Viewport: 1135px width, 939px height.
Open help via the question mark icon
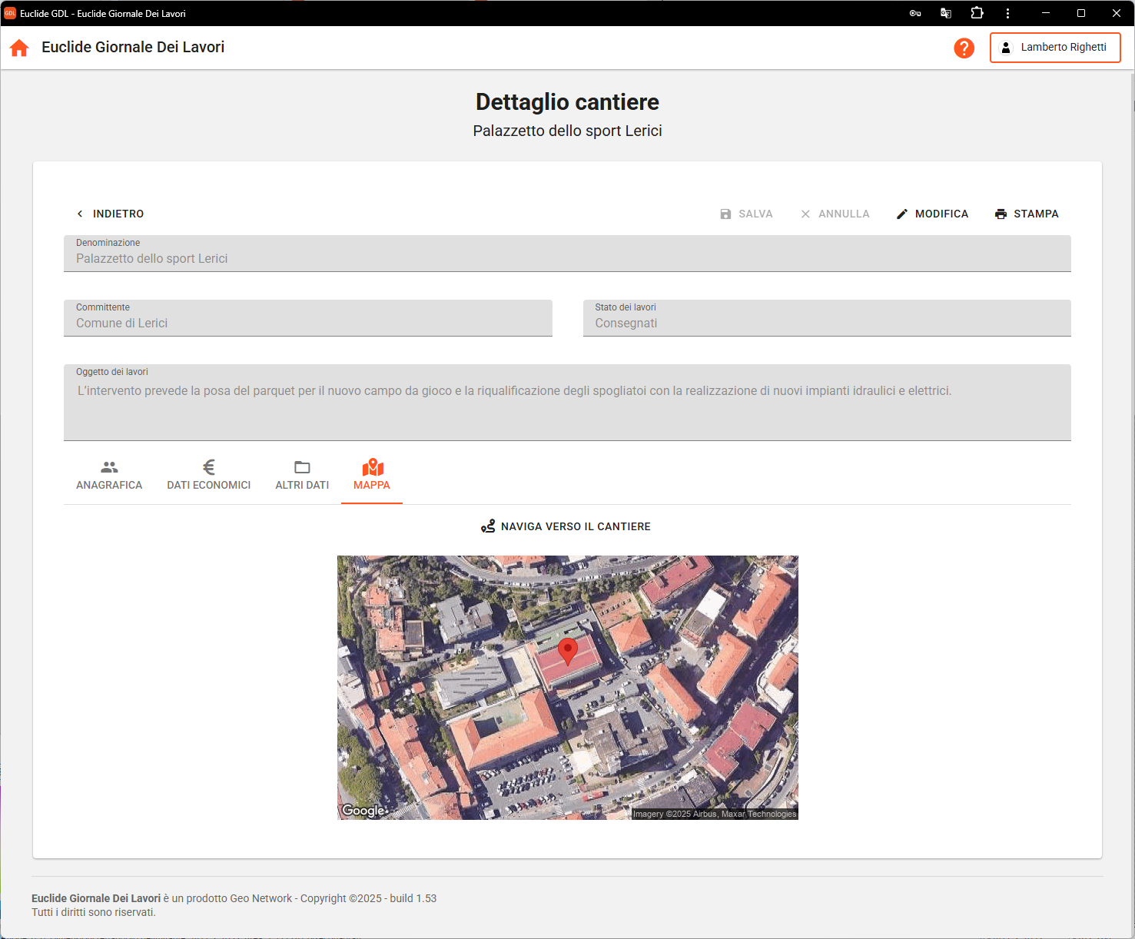(964, 48)
